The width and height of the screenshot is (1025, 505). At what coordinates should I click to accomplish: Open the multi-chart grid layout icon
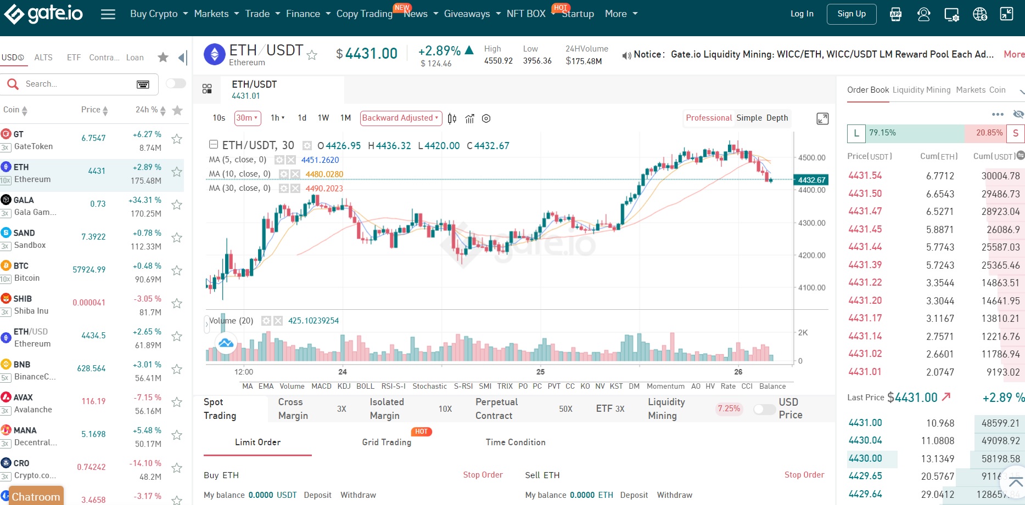[x=207, y=89]
